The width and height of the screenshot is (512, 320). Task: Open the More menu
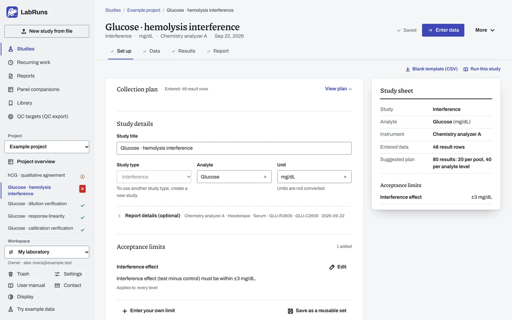point(485,30)
